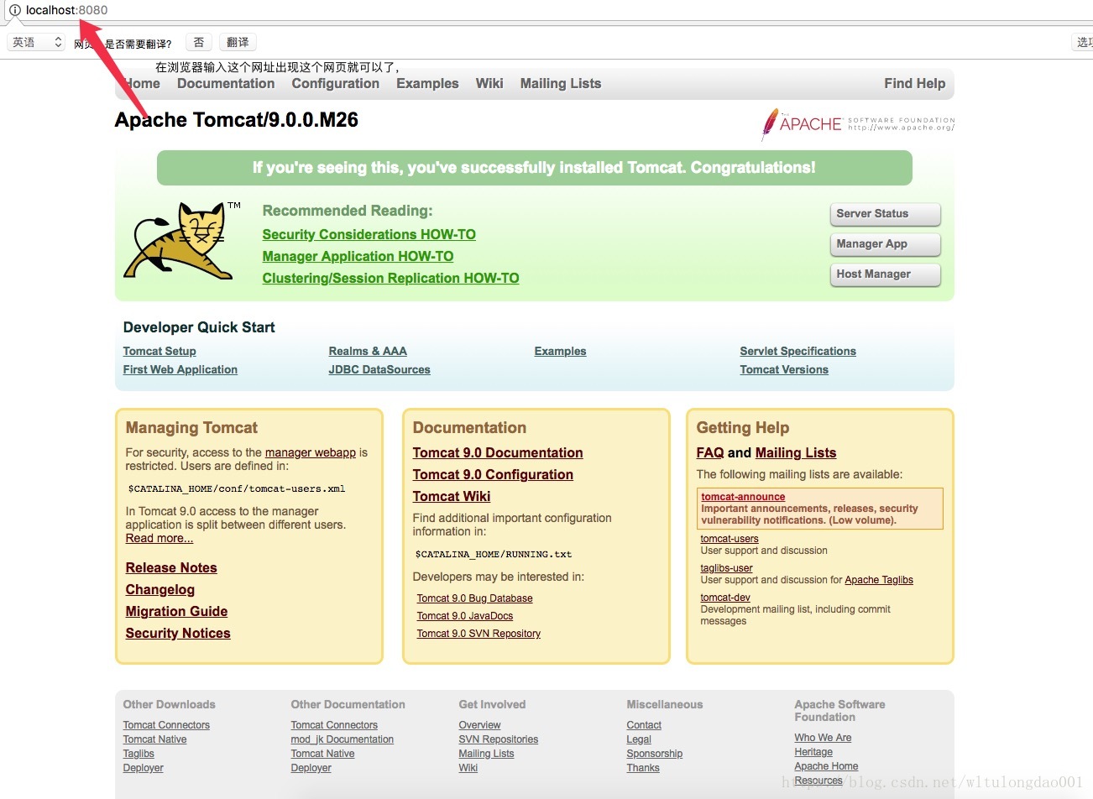1093x799 pixels.
Task: Open Tomcat Connectors under Other Downloads
Action: point(166,725)
